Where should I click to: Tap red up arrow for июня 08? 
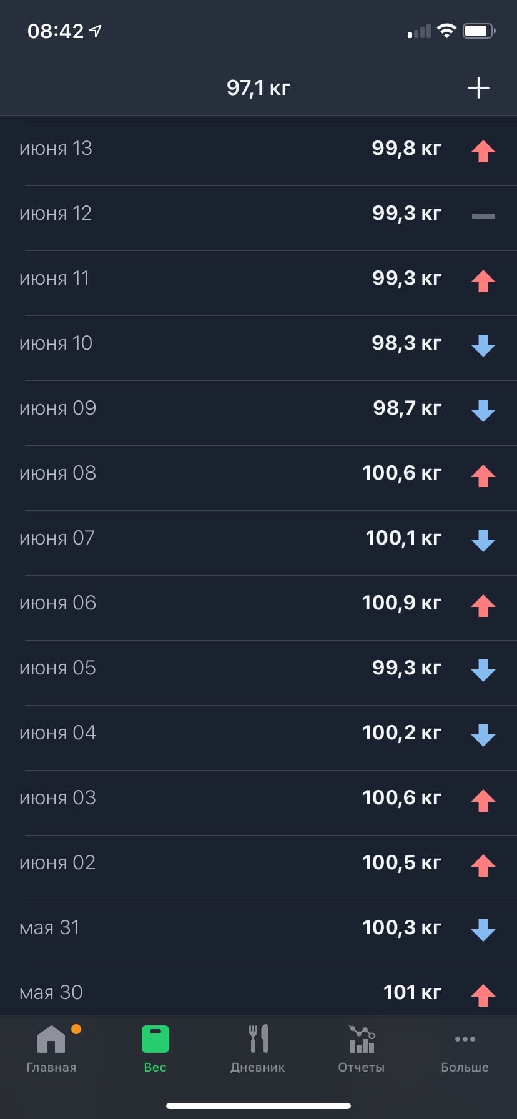point(483,476)
